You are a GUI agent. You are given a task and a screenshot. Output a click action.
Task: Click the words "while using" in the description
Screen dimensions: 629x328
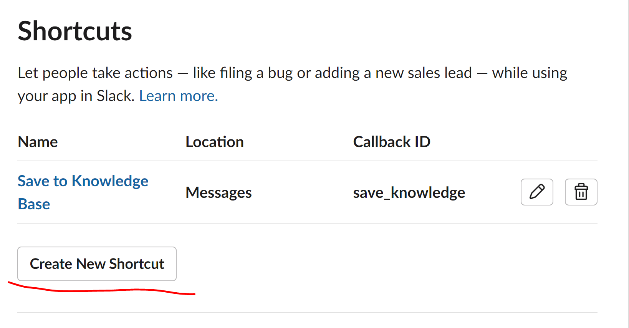pyautogui.click(x=530, y=73)
